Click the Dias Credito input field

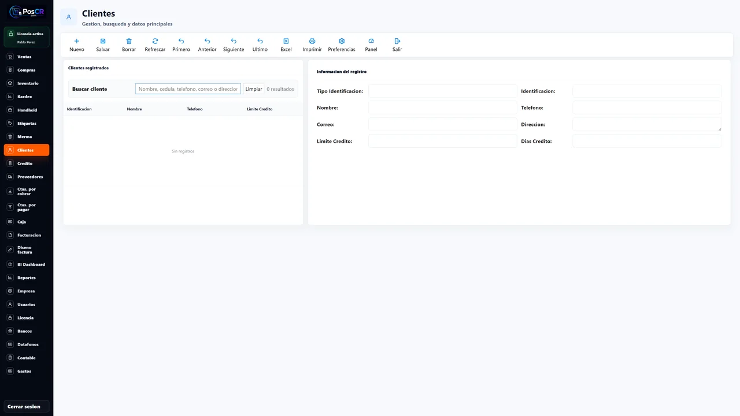(x=647, y=141)
